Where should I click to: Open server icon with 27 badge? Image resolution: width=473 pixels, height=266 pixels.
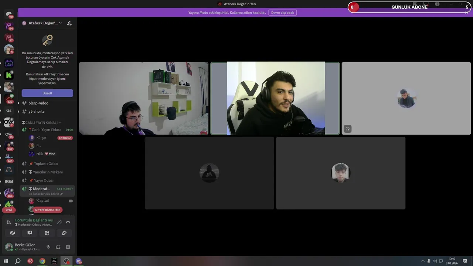coord(9,38)
